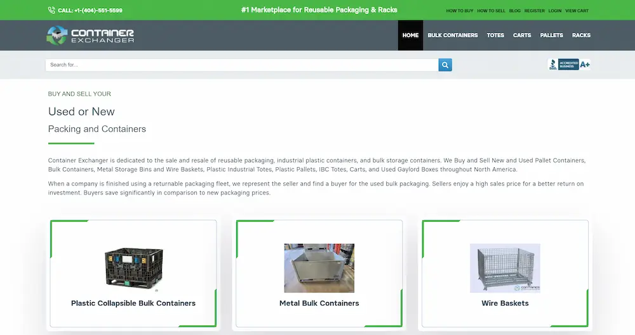The image size is (635, 335).
Task: Open the Wire Baskets image
Action: point(505,268)
